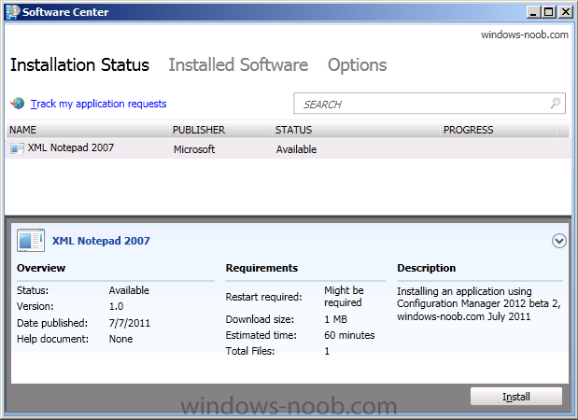Open Track my application requests link
This screenshot has height=420, width=578.
tap(98, 104)
